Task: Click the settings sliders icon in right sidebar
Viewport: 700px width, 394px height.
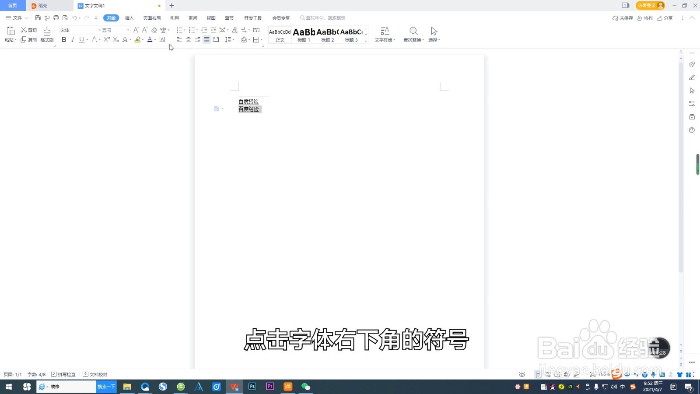Action: click(x=692, y=104)
